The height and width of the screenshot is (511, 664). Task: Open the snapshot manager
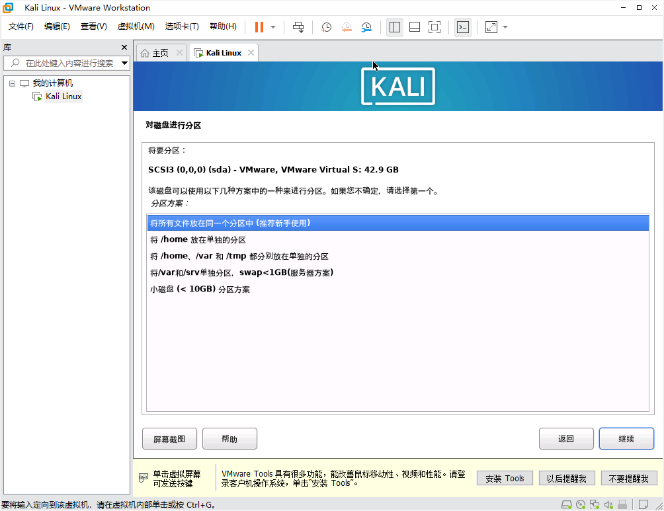(x=366, y=27)
